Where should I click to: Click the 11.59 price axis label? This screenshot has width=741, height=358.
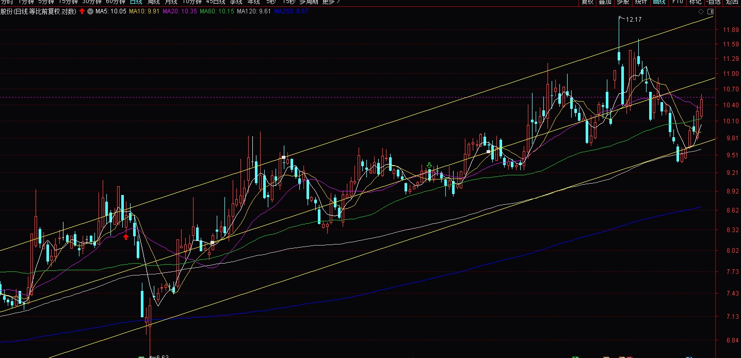[731, 45]
